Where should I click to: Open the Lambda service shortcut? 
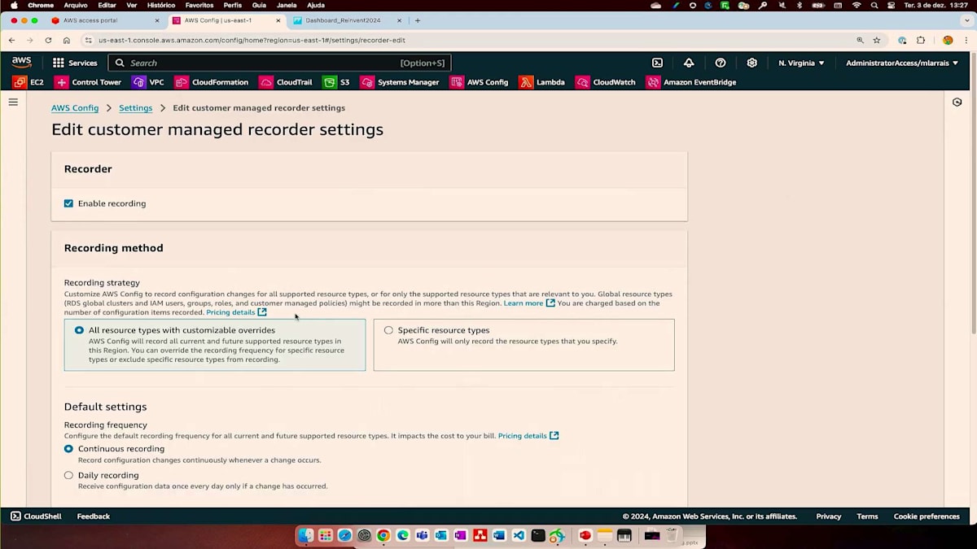pos(542,82)
